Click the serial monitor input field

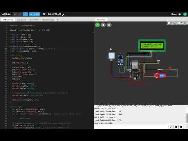(131, 127)
